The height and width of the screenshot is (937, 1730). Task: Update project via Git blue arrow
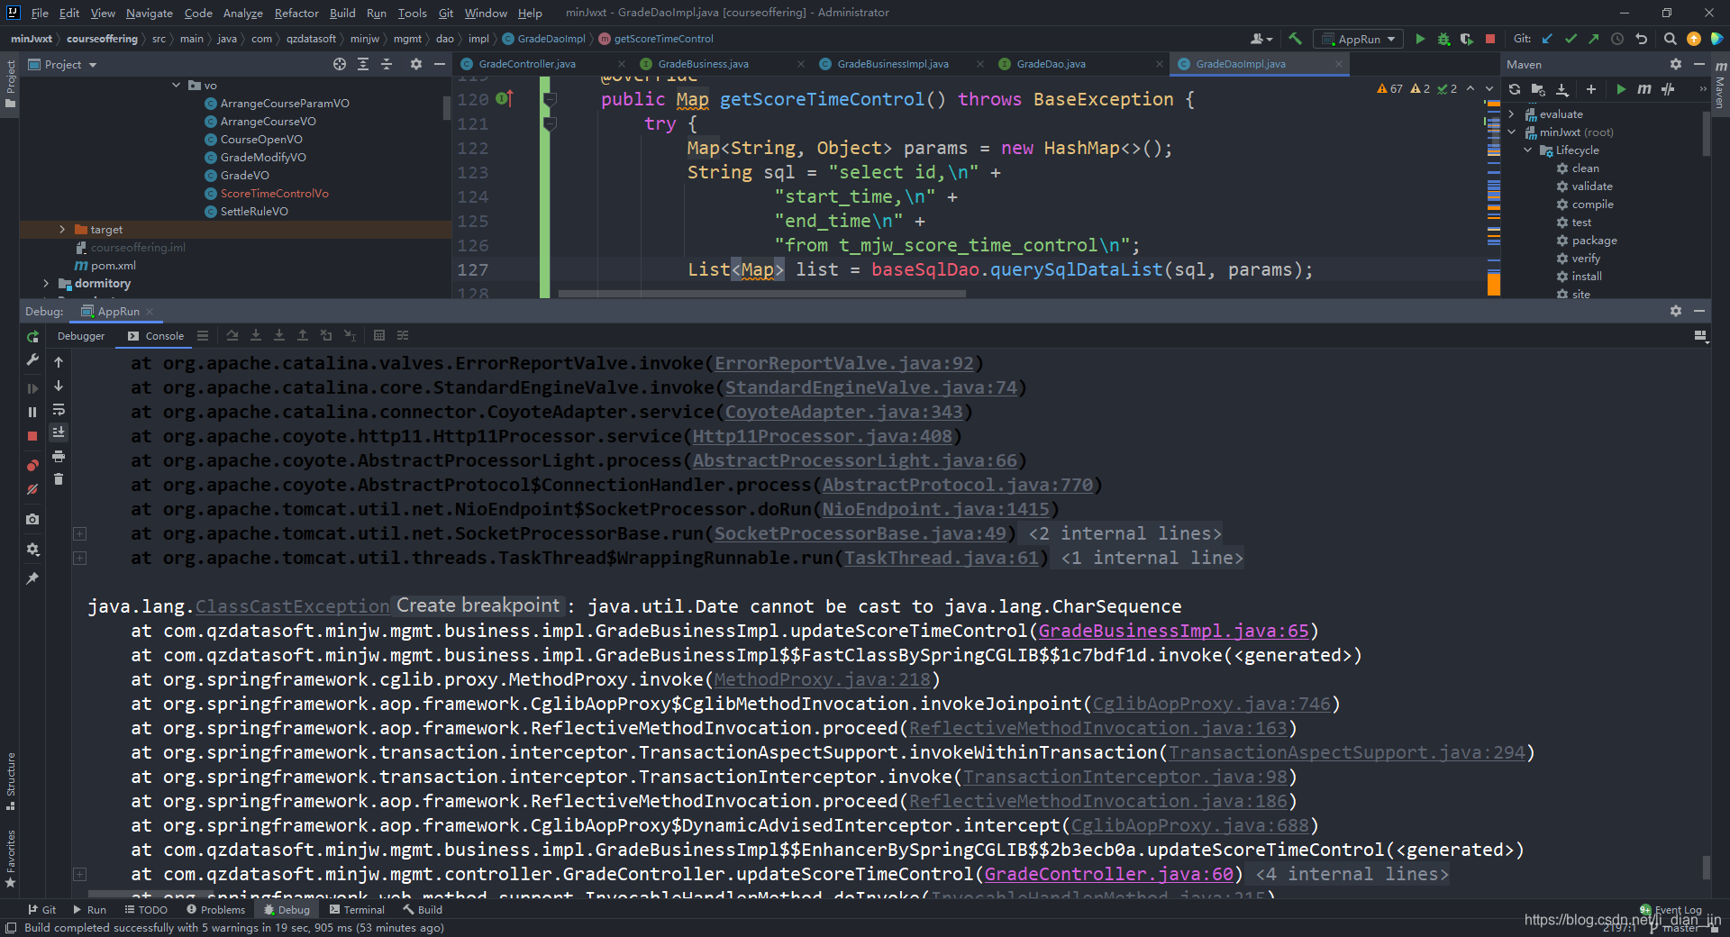pyautogui.click(x=1547, y=39)
